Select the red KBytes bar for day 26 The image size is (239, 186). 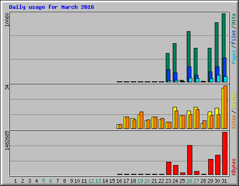coord(190,160)
